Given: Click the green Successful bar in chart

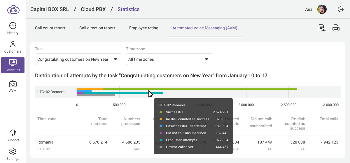Looking at the screenshot, I should coord(204,89).
